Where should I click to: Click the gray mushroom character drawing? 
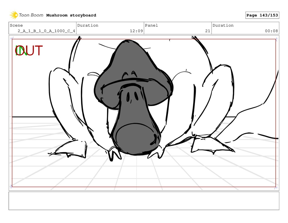click(x=134, y=97)
